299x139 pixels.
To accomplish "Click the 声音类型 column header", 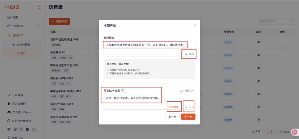I will 229,32.
